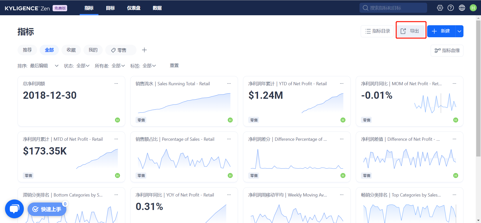Click the vertical page scrollbar
481x223 pixels.
(478, 88)
